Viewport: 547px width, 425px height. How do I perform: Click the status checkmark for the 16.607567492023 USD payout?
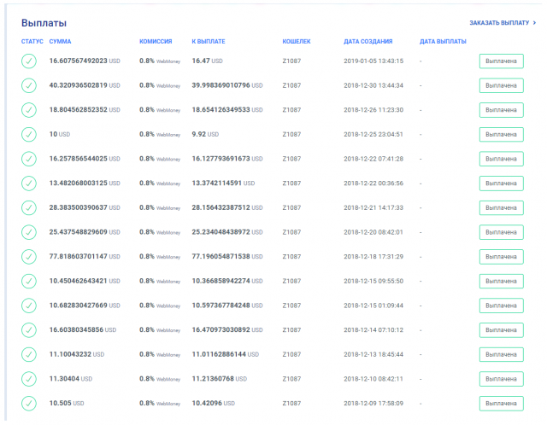pos(29,61)
